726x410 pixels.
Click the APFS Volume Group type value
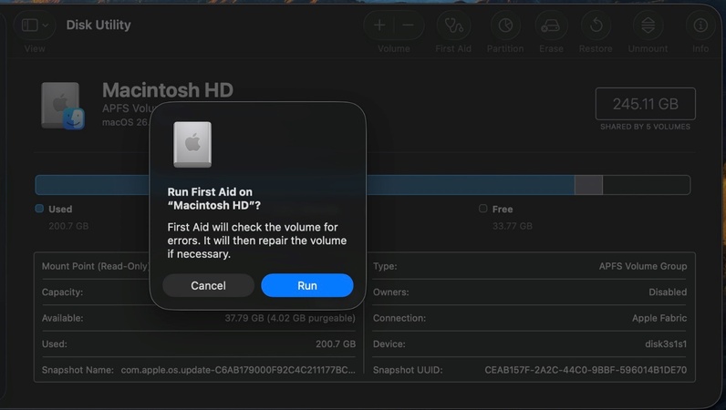[643, 266]
